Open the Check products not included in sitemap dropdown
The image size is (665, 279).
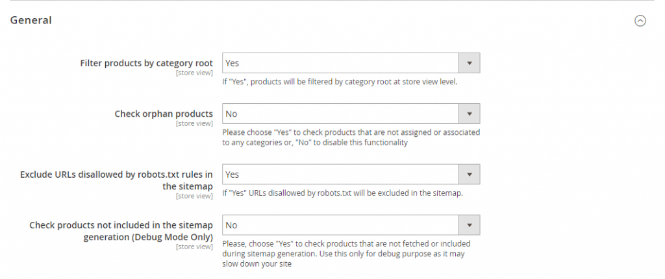tap(341, 225)
